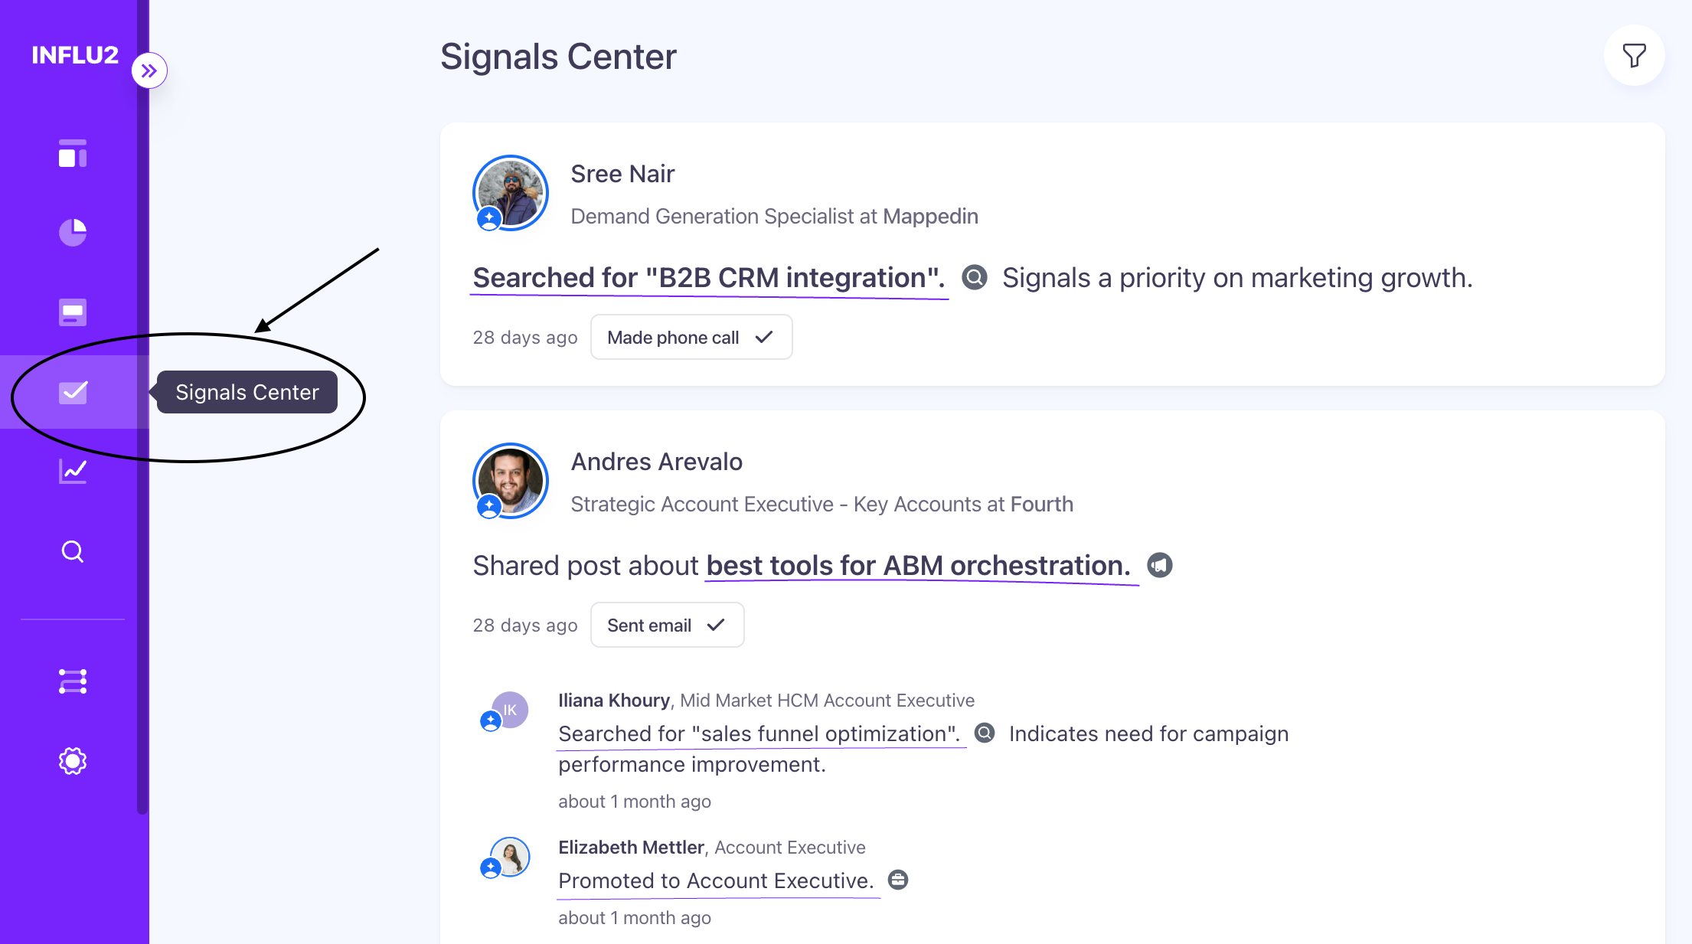Select the pie chart analytics icon

73,233
